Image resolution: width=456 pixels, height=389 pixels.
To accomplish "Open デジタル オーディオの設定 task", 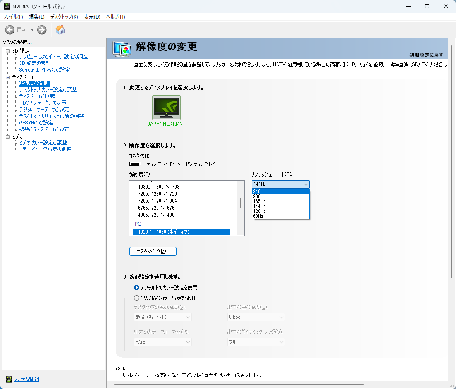I will point(44,110).
